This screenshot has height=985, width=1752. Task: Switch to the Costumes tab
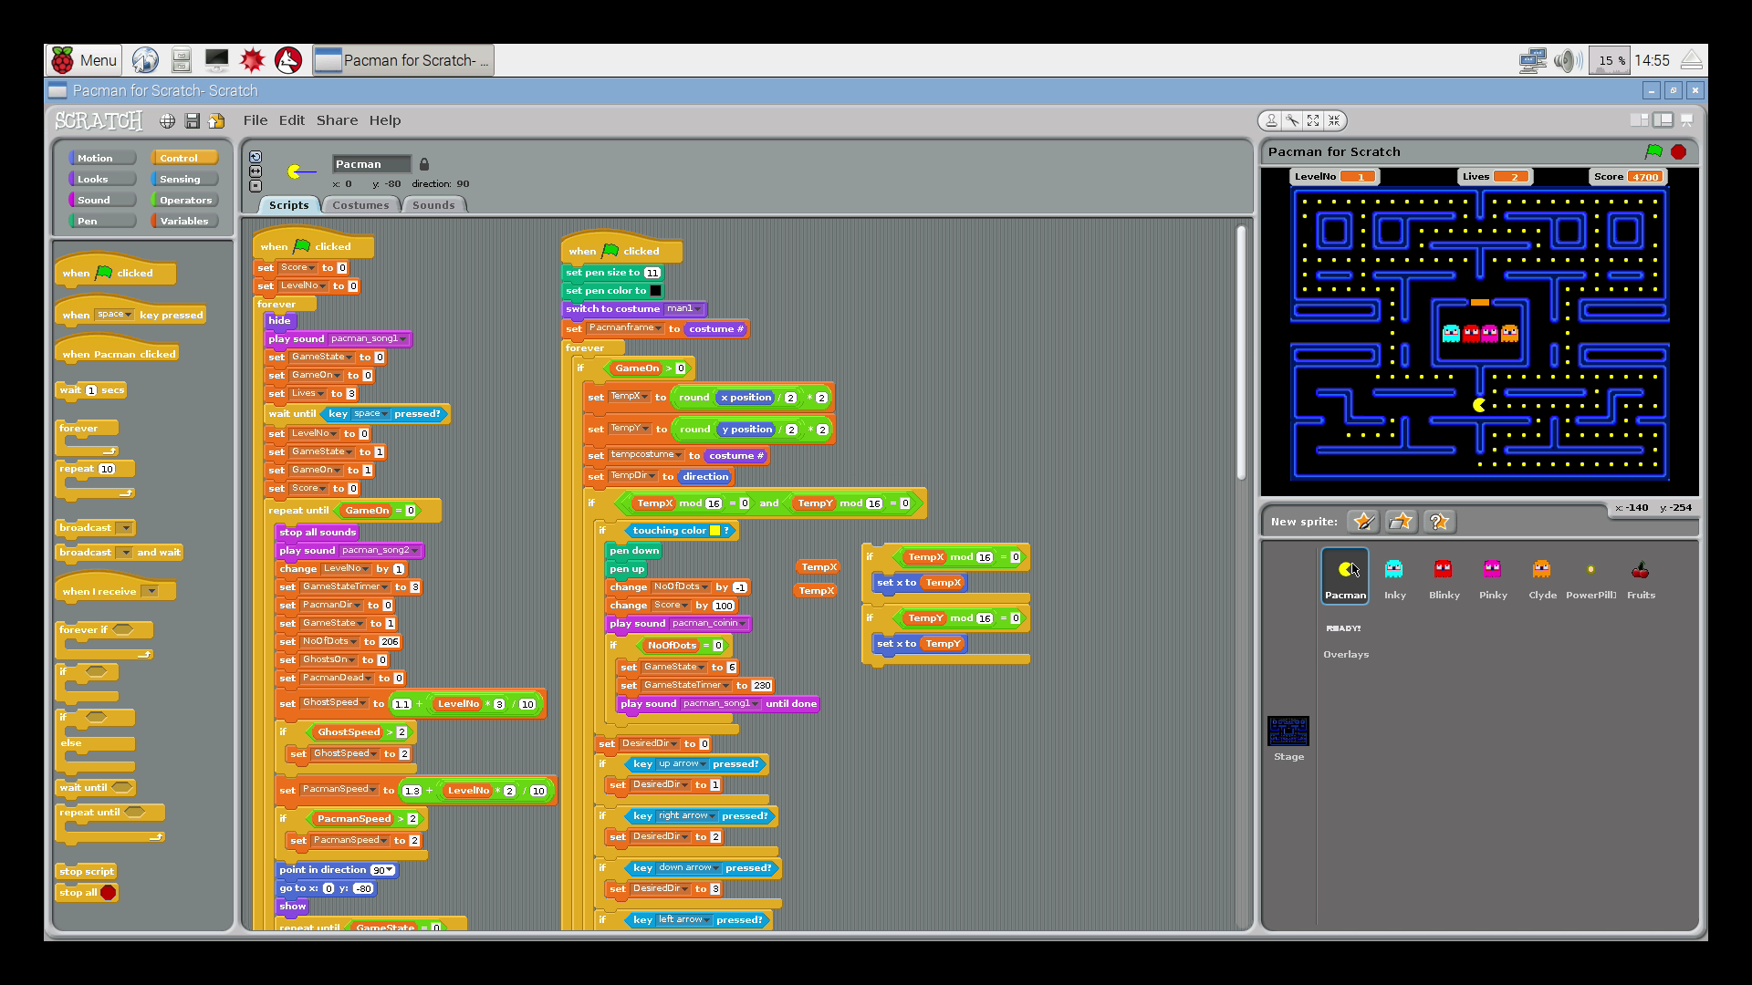tap(361, 204)
